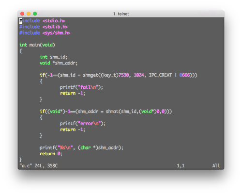Click the 1,1 cursor position indicator
The image size is (242, 195).
181,166
